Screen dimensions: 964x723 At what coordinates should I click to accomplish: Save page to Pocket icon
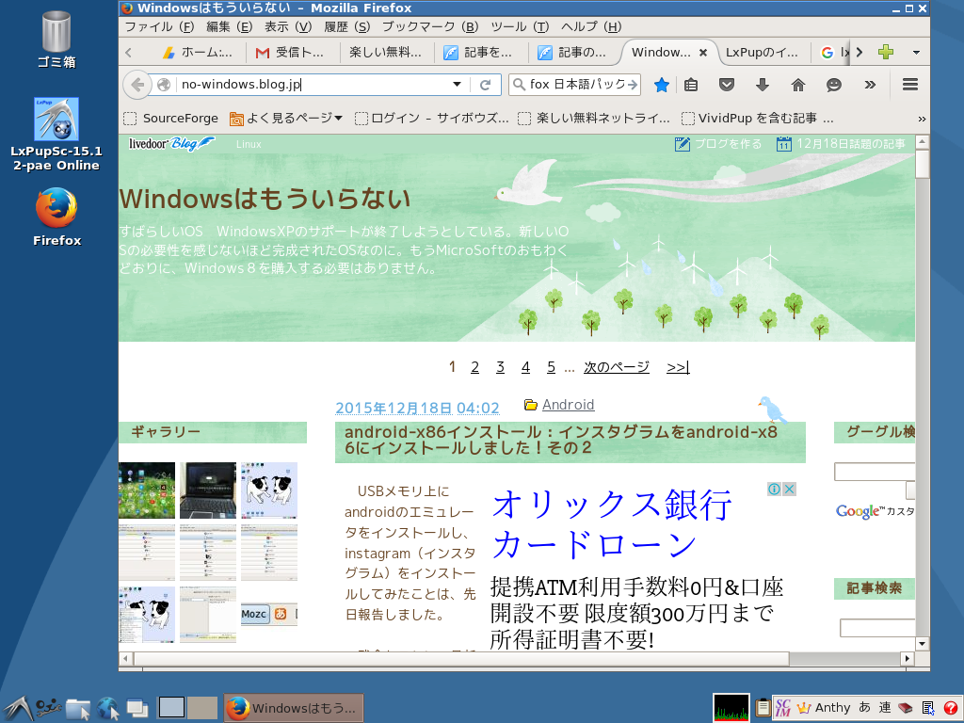pos(727,85)
